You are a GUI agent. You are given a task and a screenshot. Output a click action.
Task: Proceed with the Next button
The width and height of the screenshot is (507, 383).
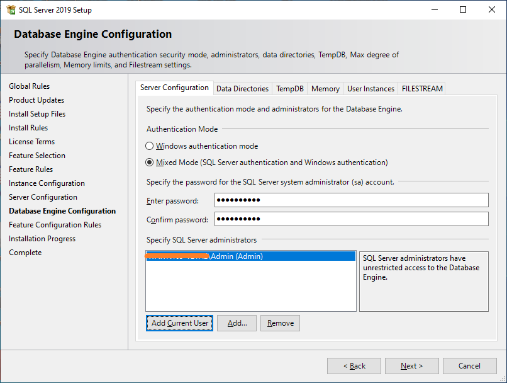click(x=412, y=366)
